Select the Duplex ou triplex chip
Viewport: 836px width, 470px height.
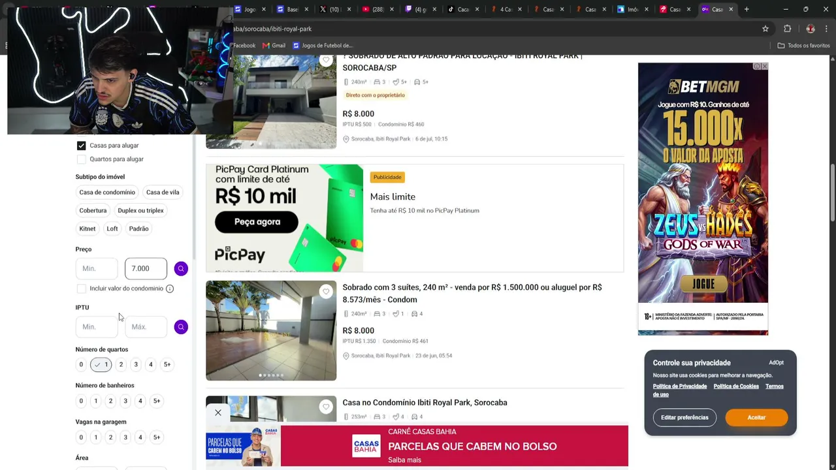(140, 211)
